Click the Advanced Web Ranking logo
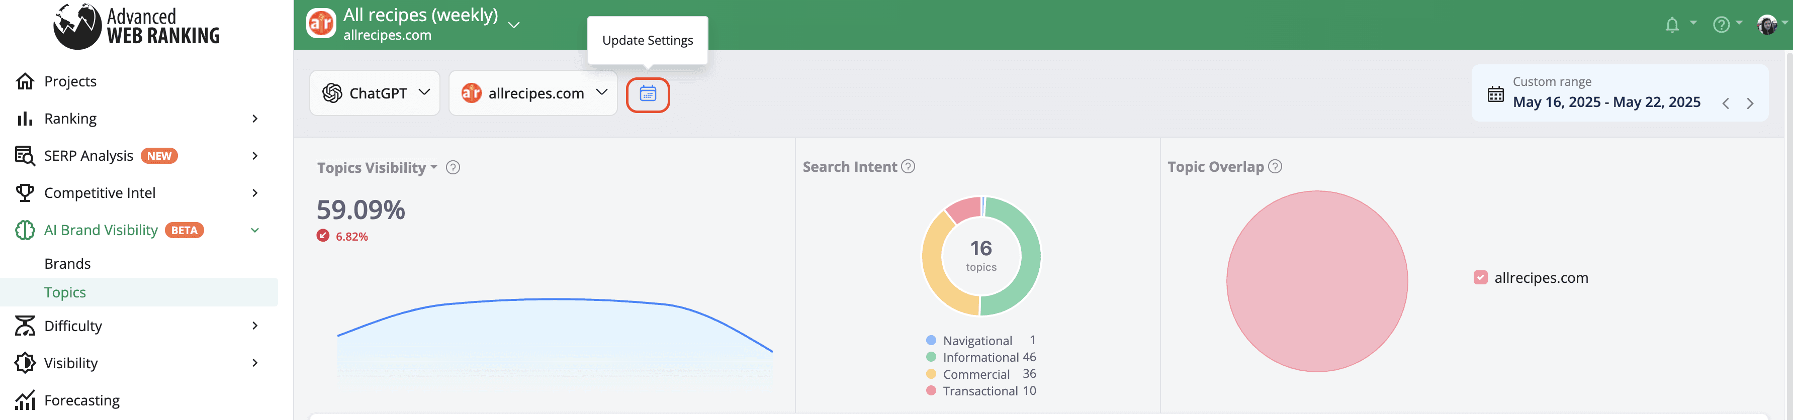The width and height of the screenshot is (1793, 420). 136,26
